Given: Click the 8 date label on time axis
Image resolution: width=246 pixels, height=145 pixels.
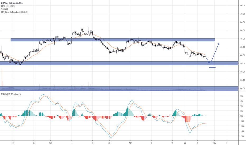Looking at the screenshot, I should [x=151, y=143].
